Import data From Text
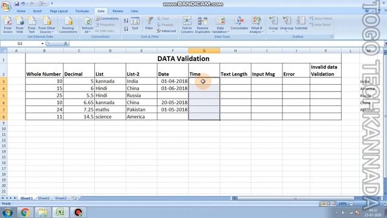This screenshot has height=218, width=387. [31, 25]
